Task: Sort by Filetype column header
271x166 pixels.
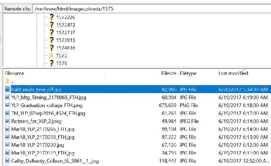Action: click(188, 74)
